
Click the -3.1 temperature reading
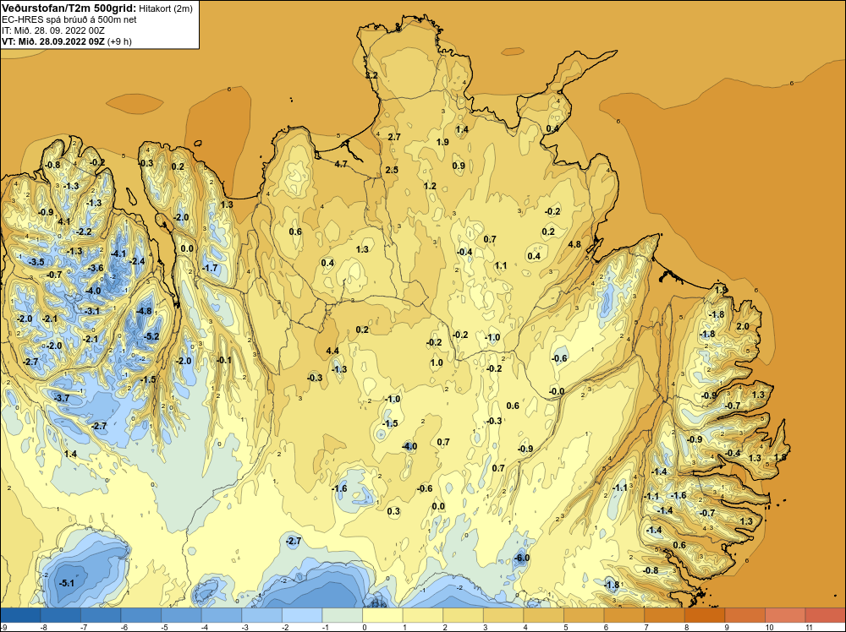(x=92, y=311)
